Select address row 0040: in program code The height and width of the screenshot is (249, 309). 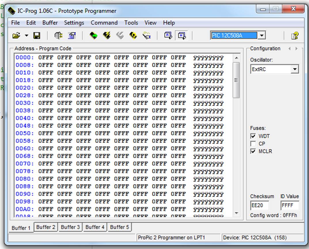(x=25, y=118)
